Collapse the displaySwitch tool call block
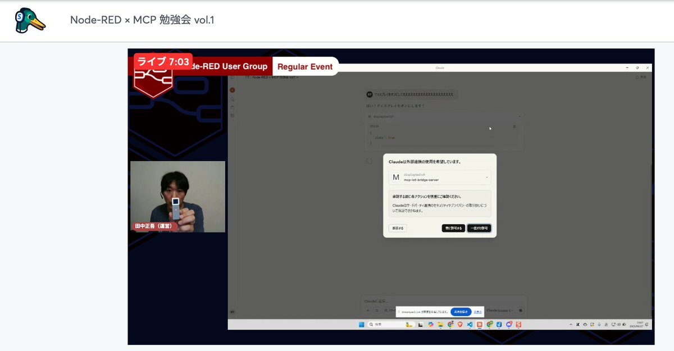Image resolution: width=674 pixels, height=351 pixels. click(x=520, y=116)
